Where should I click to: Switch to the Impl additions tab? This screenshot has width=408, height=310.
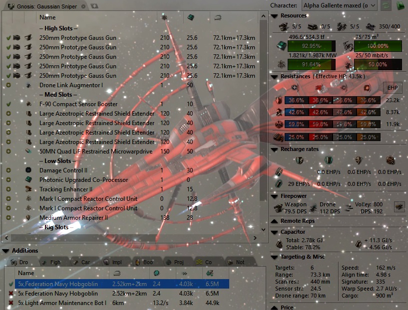click(x=112, y=262)
